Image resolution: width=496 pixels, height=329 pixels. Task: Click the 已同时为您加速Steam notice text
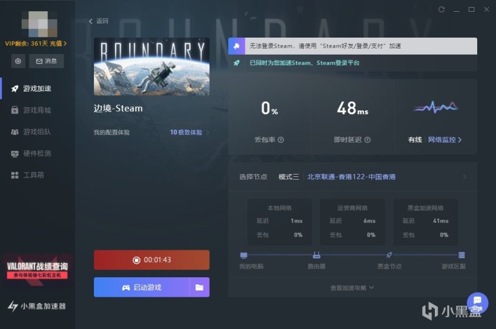click(x=304, y=63)
